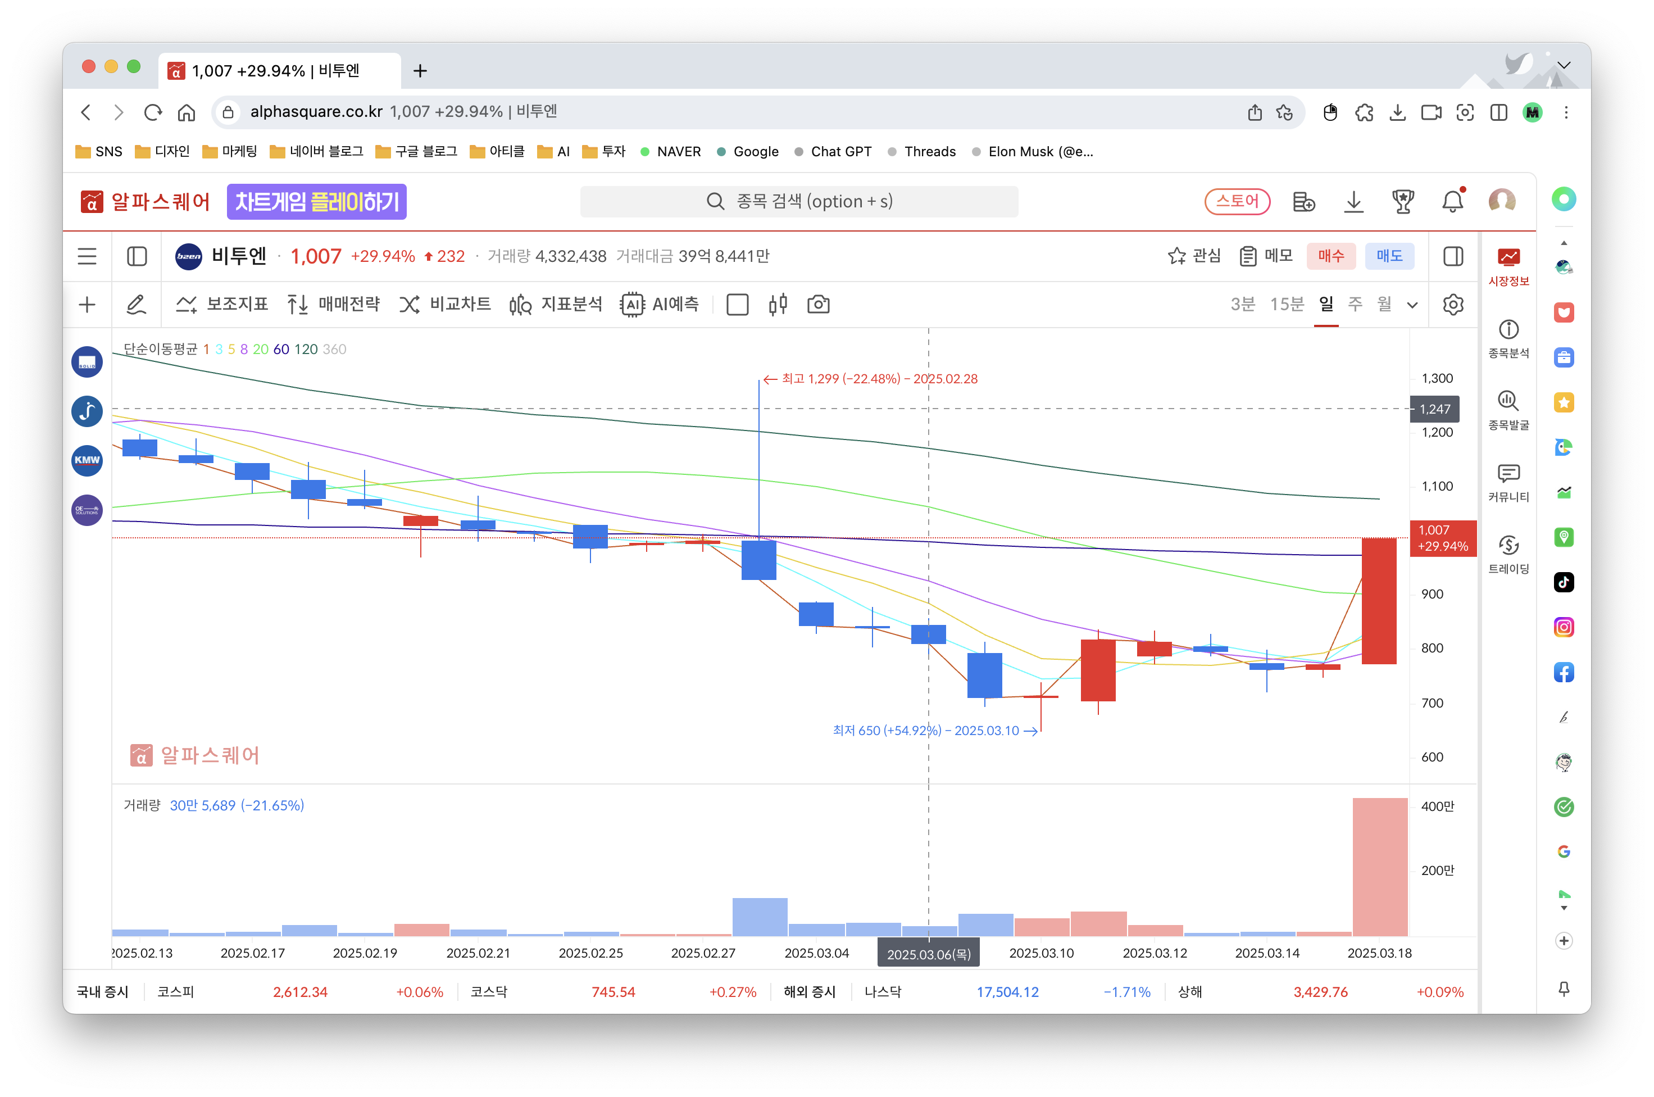Open the hamburger menu
Viewport: 1654px width, 1097px height.
(x=87, y=256)
